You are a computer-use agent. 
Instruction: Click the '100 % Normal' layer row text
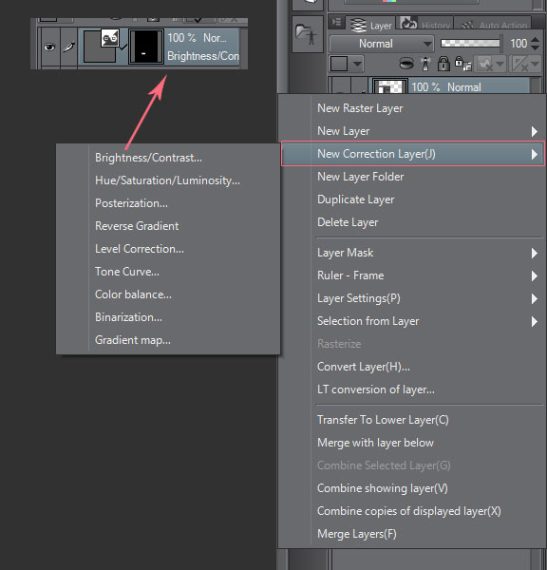[446, 87]
